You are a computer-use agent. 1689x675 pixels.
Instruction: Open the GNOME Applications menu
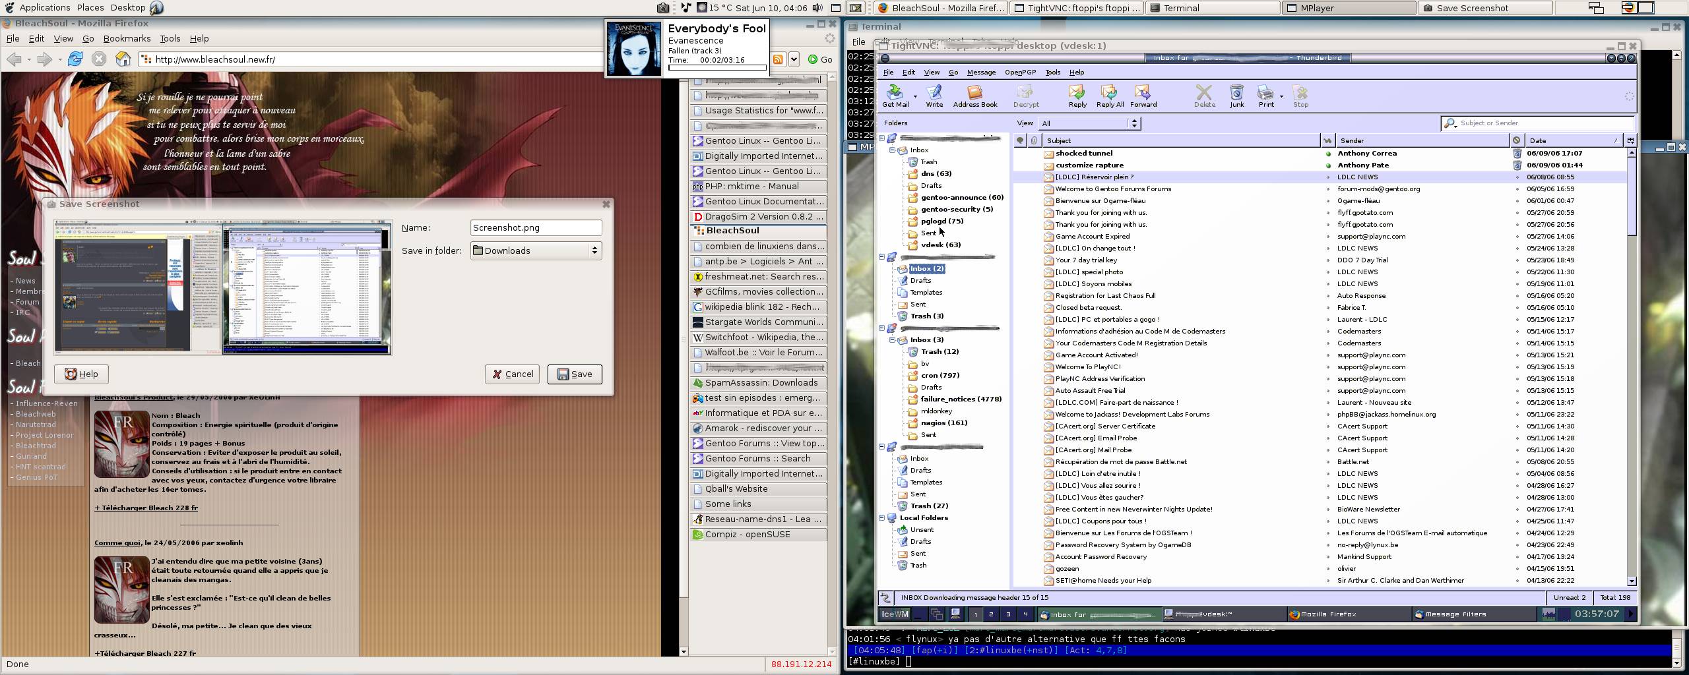click(44, 8)
